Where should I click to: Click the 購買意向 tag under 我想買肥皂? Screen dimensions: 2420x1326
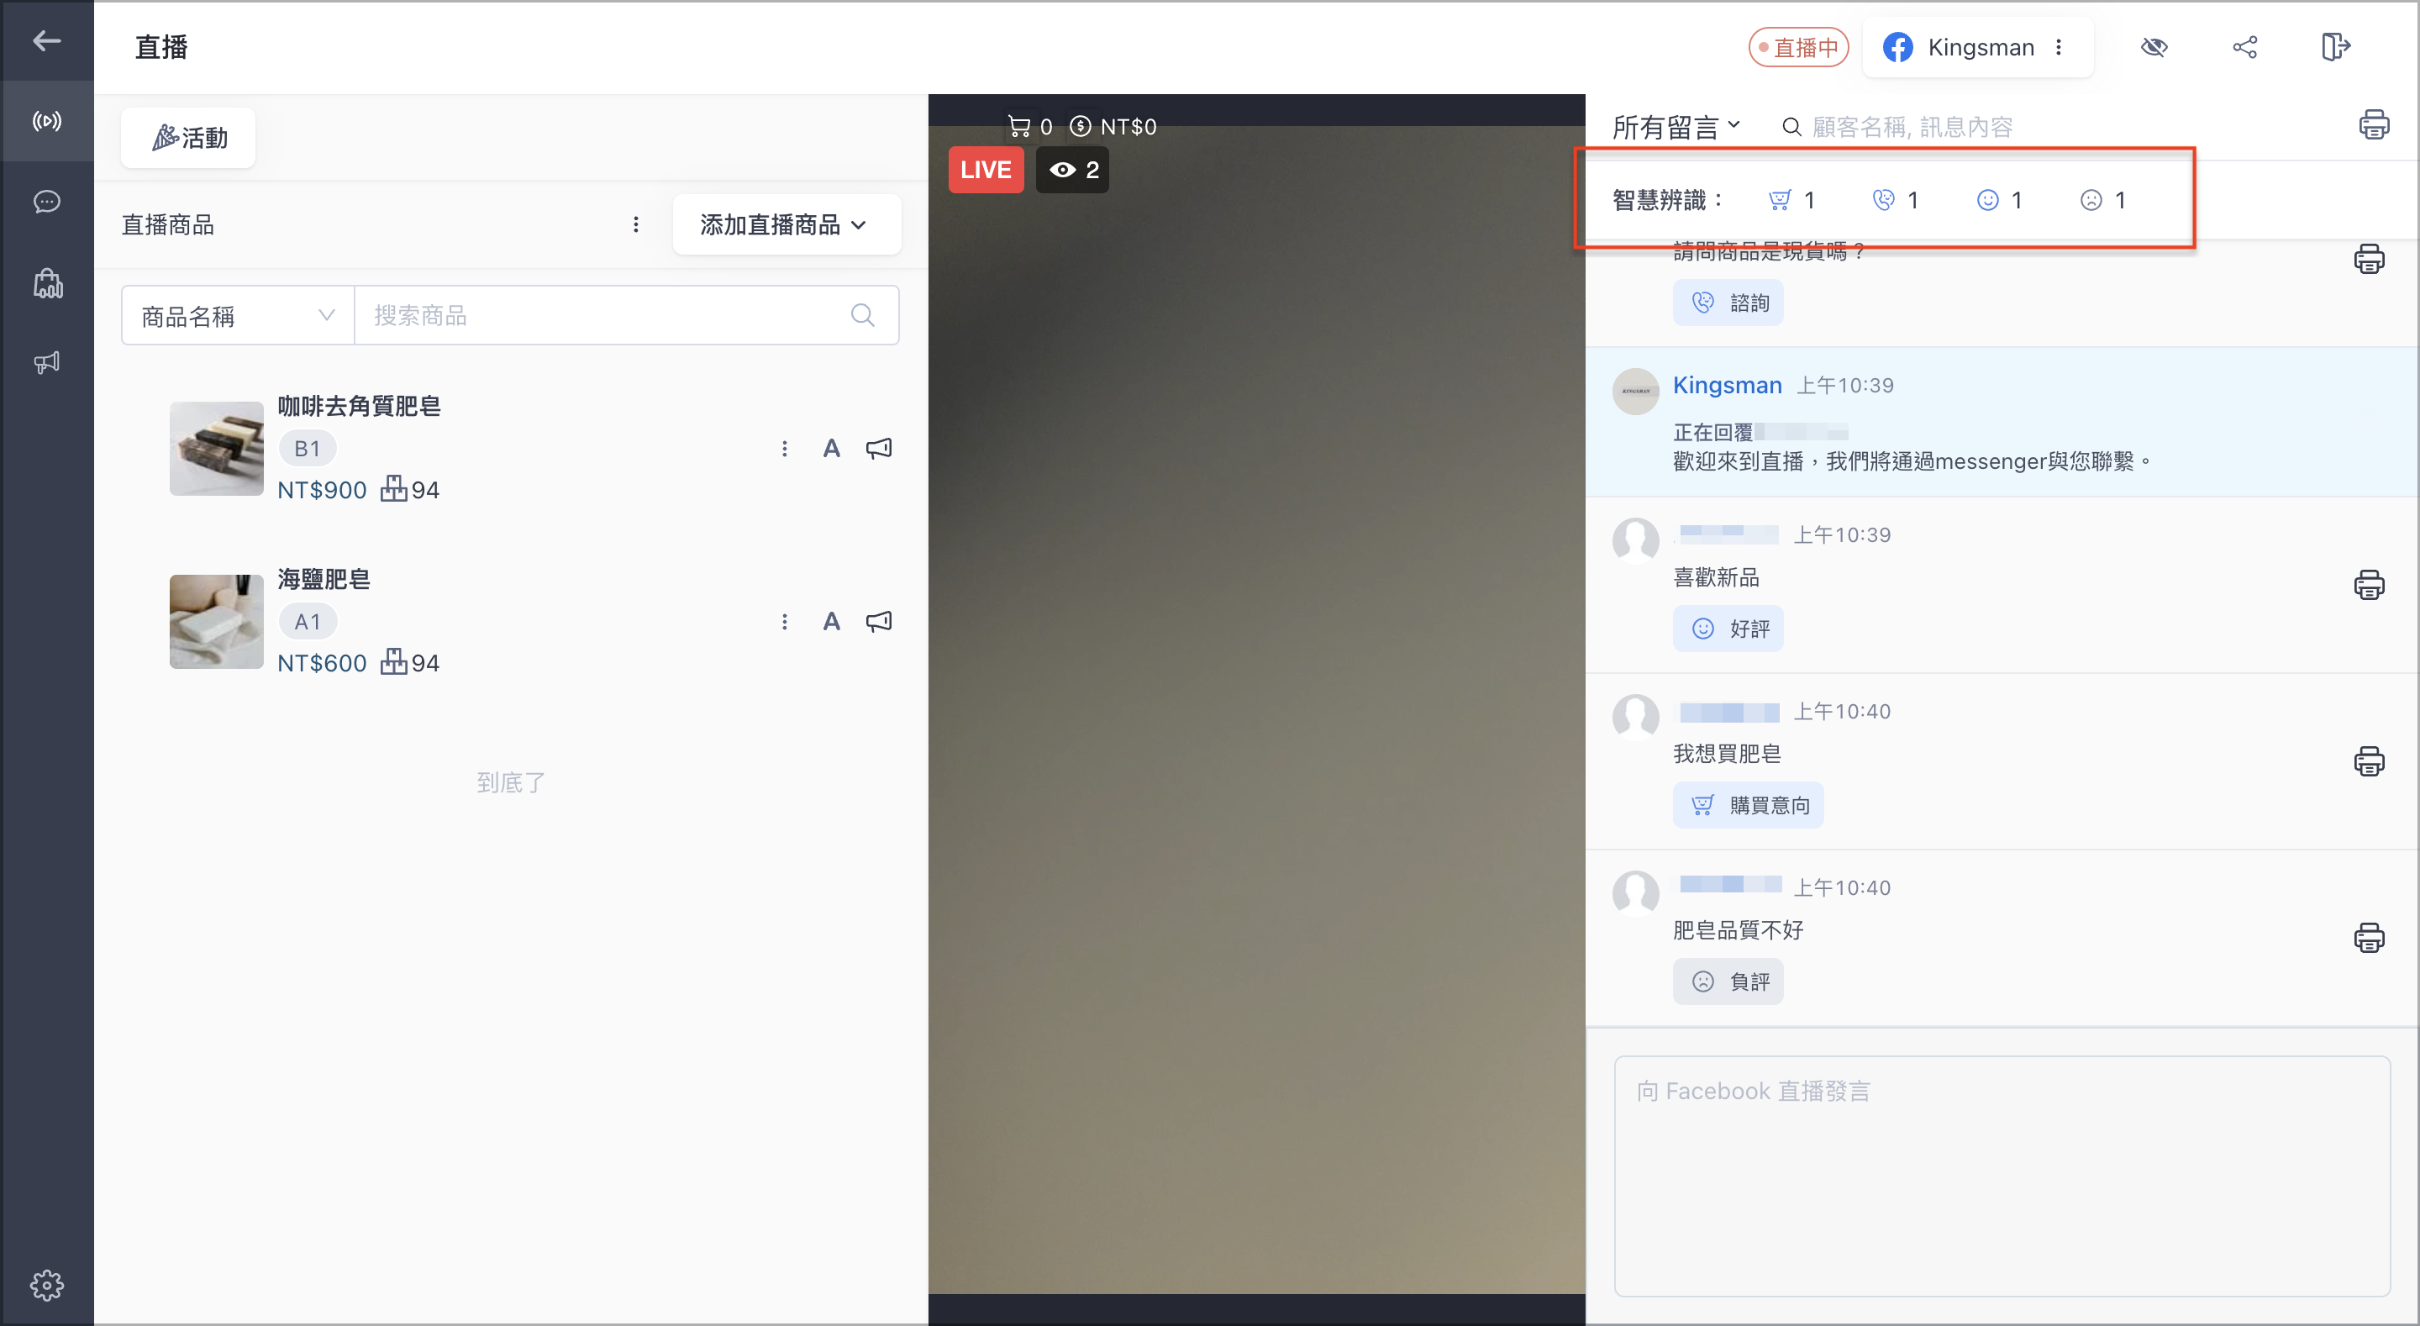click(1749, 805)
